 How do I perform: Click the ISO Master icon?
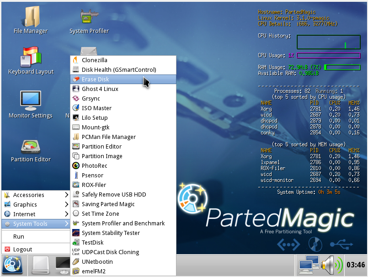(75, 108)
